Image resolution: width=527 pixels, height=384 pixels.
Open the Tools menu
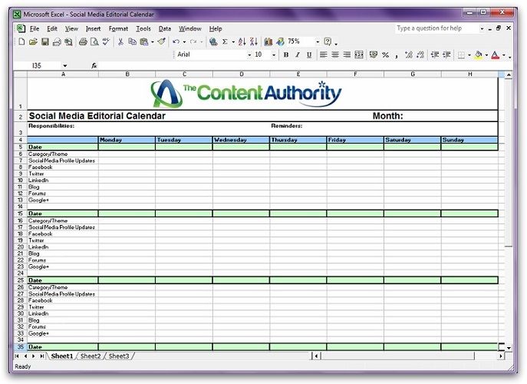(x=143, y=29)
